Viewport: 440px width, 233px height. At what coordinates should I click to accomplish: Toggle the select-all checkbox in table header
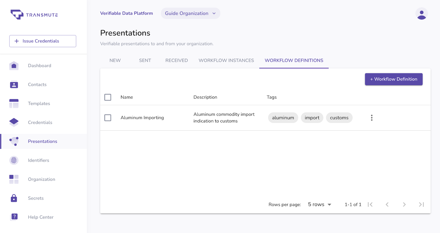[108, 97]
